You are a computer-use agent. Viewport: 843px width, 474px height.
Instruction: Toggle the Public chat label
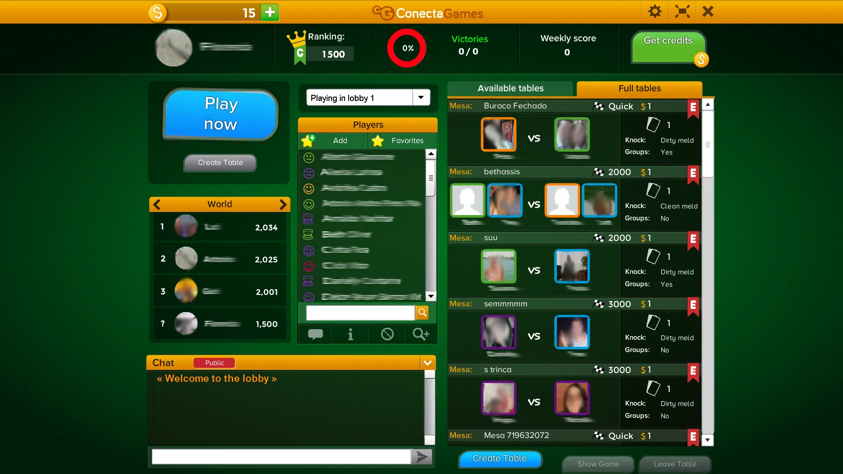pos(214,362)
